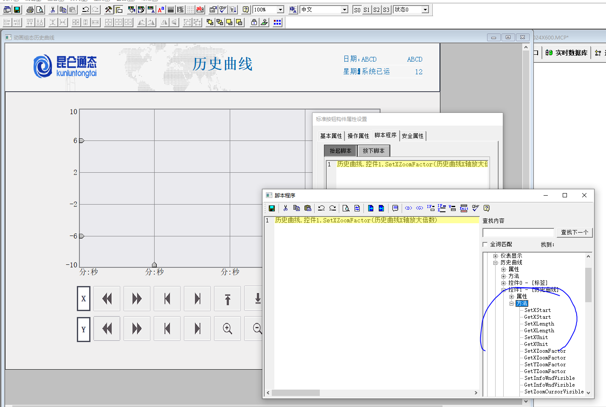Click the script editor horizontal scrollbar thumb
The width and height of the screenshot is (606, 407).
[x=296, y=393]
